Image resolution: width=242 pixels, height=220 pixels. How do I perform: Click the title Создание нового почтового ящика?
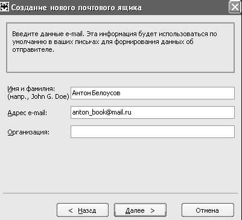click(76, 8)
